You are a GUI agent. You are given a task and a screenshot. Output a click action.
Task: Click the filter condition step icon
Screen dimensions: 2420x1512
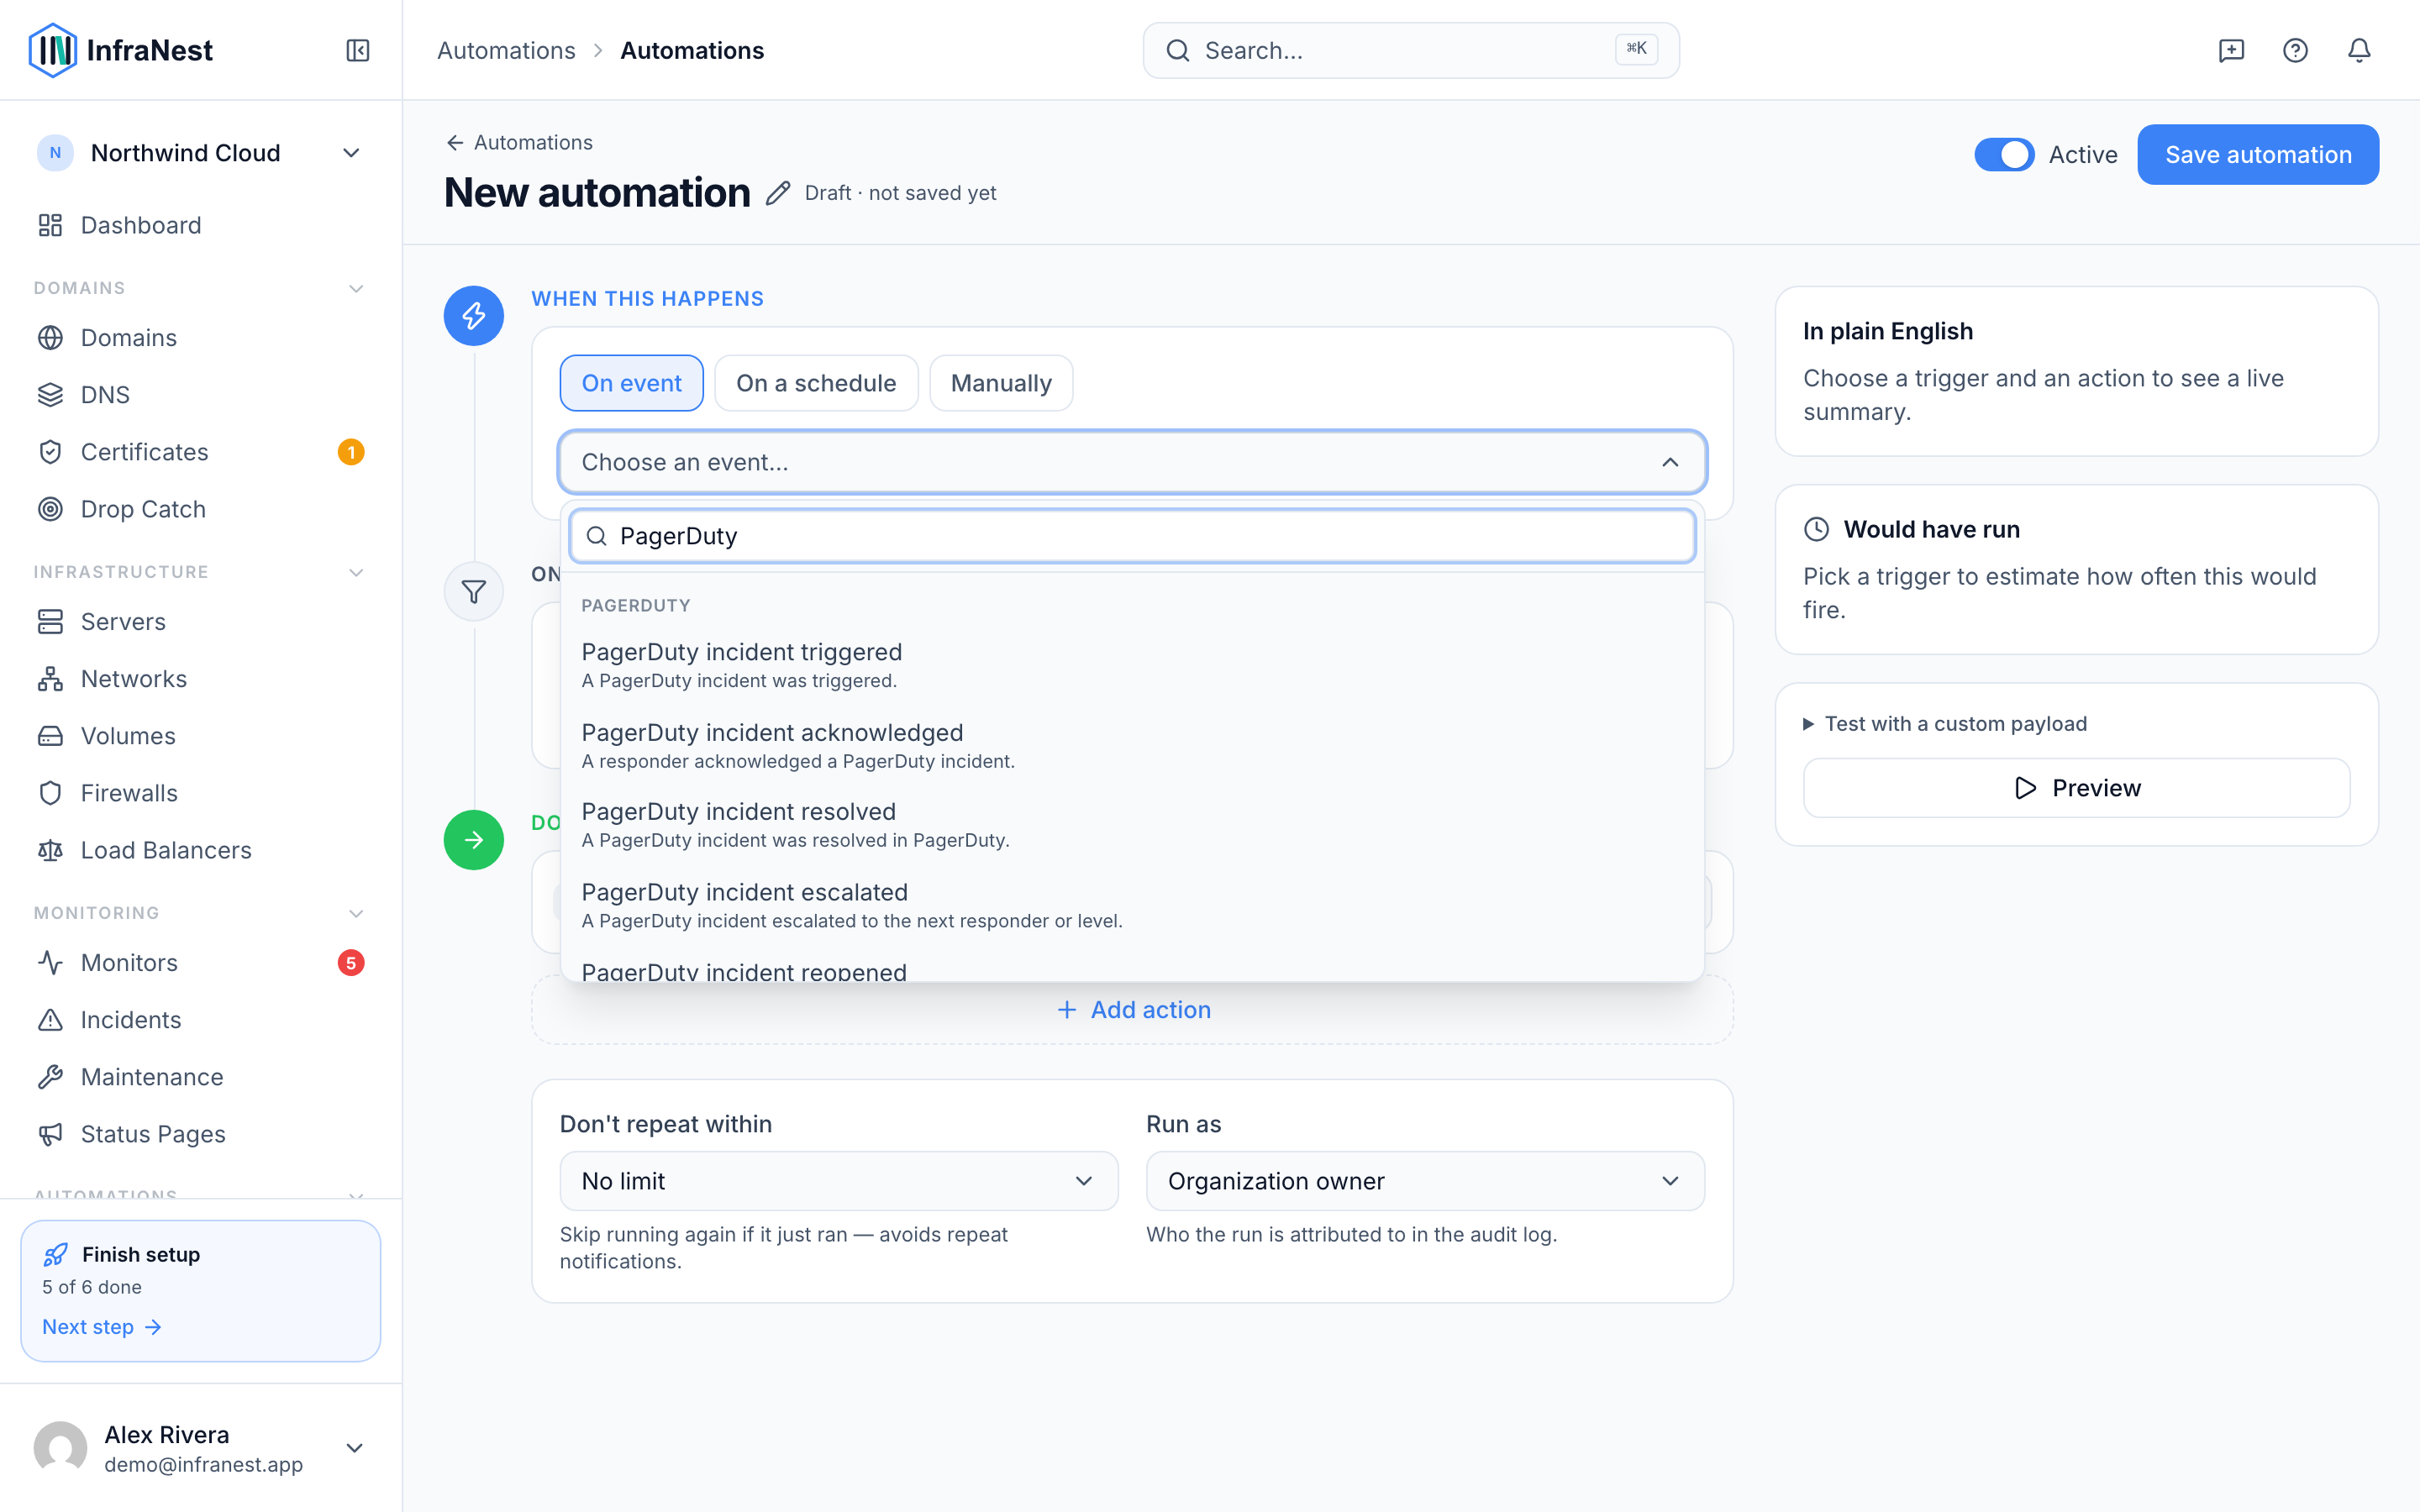point(474,592)
